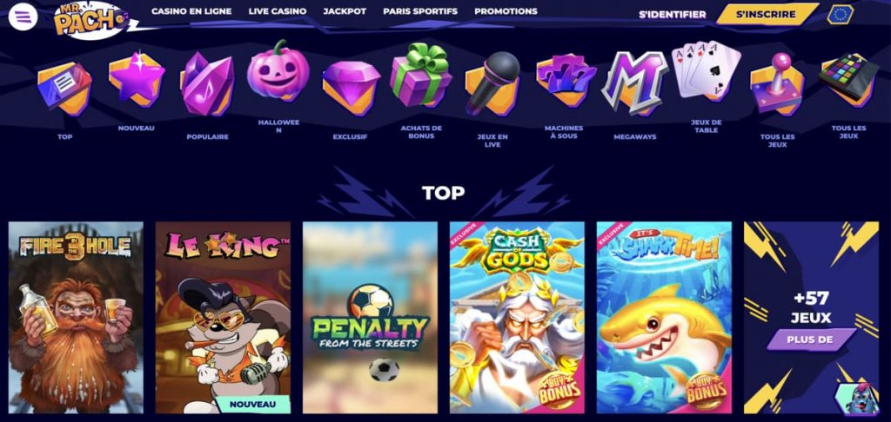Screen dimensions: 891x422
Task: Switch to the Paris Sportifs section
Action: point(420,11)
